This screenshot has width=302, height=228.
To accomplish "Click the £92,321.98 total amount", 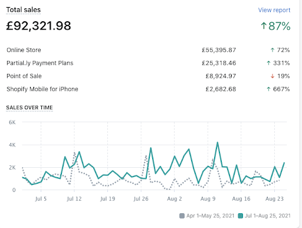I will click(x=38, y=26).
